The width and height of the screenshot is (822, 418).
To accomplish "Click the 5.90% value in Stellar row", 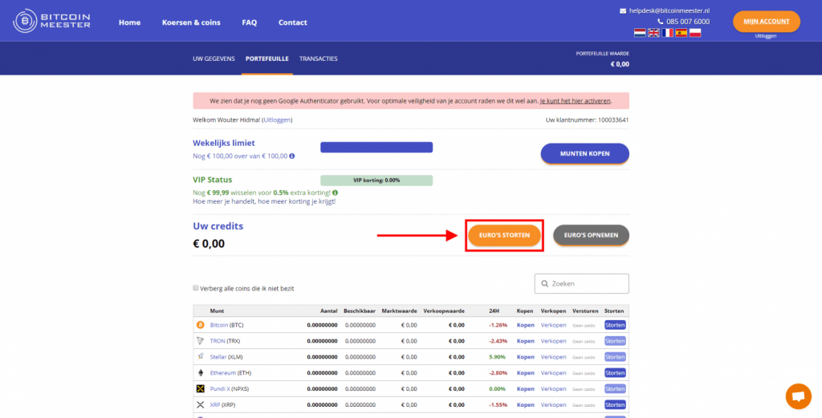I will pyautogui.click(x=498, y=357).
